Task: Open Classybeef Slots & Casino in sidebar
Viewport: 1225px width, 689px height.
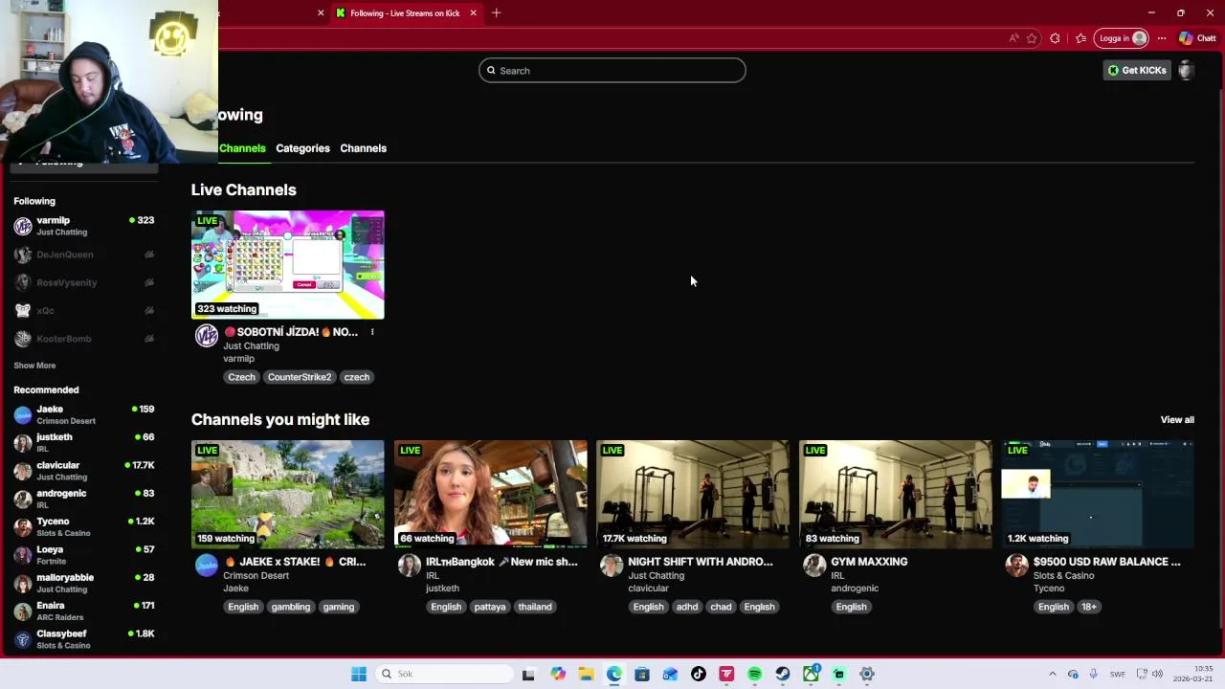Action: tap(84, 639)
